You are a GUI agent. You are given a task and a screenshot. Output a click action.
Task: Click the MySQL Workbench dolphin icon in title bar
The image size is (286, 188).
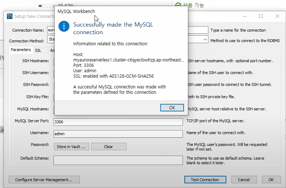tap(10, 16)
